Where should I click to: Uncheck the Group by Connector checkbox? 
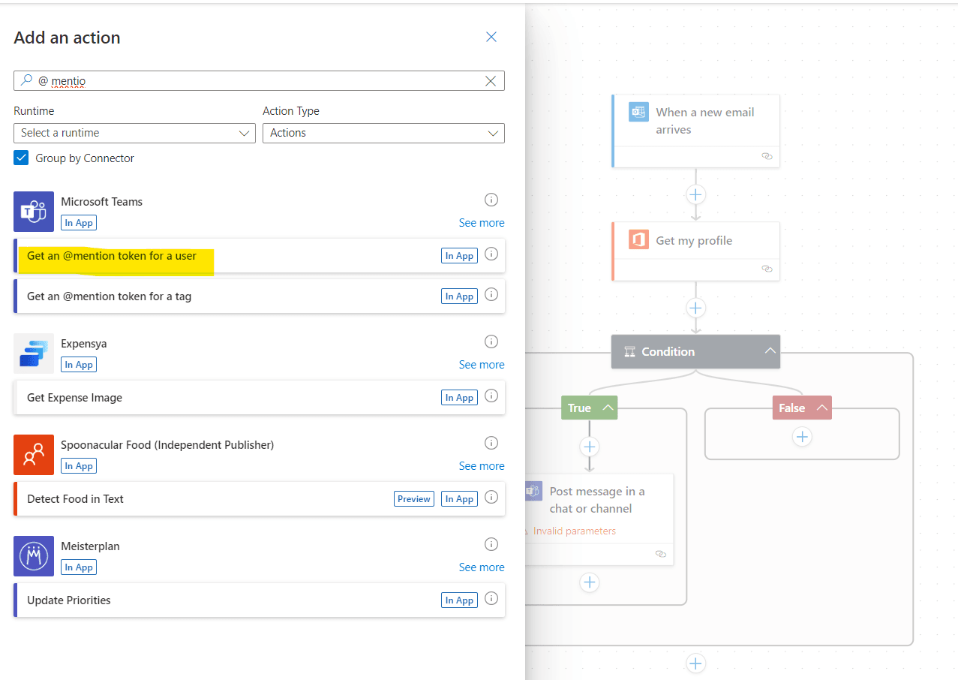point(21,158)
